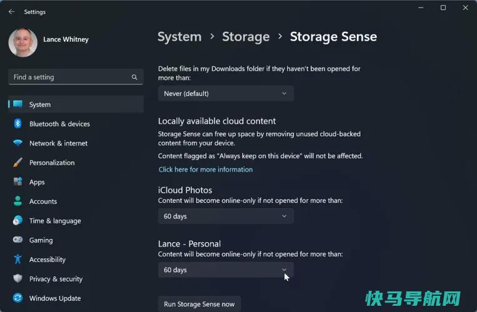Maximize the Settings window
The height and width of the screenshot is (312, 477).
click(443, 7)
